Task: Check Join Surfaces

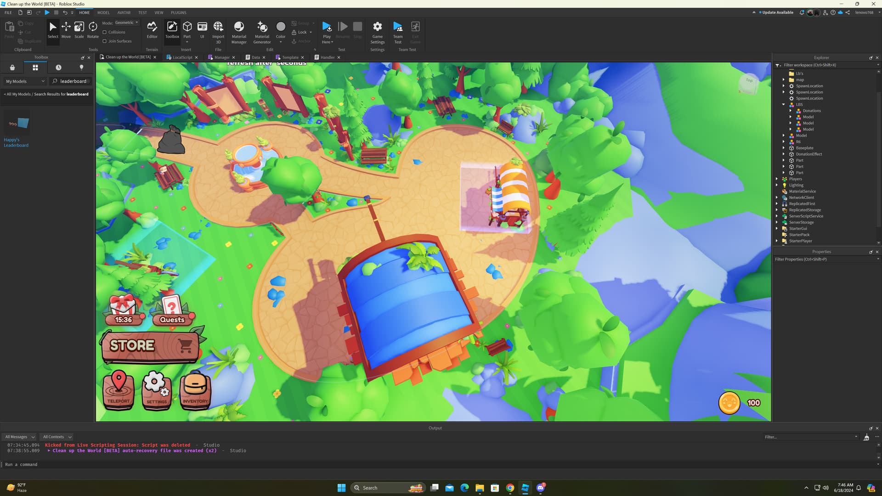Action: click(x=105, y=41)
